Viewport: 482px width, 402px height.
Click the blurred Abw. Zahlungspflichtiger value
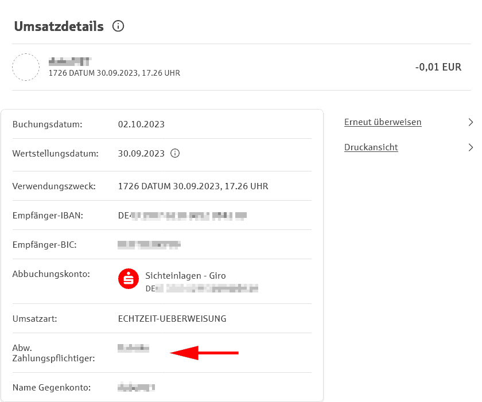pos(133,348)
